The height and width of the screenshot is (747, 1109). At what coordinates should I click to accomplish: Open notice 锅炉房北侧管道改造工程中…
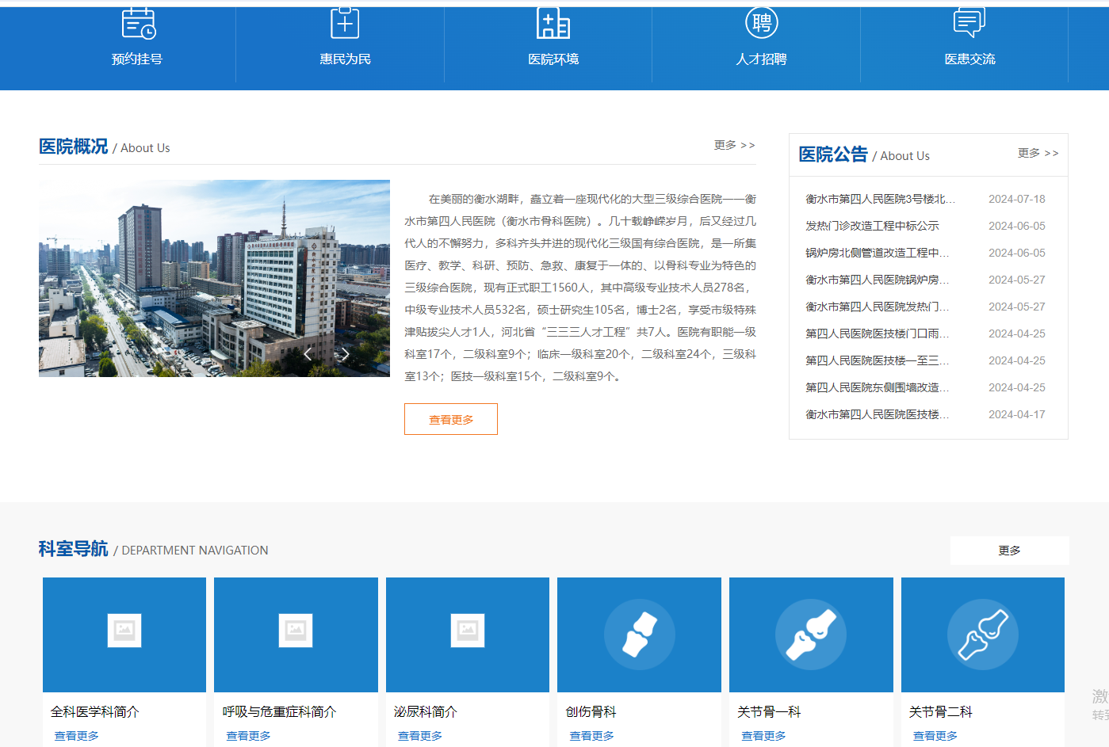[x=878, y=253]
